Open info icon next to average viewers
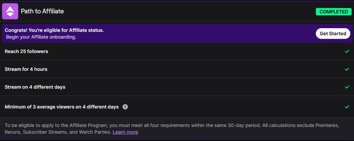Screen dimensions: 354x141 (x=125, y=107)
